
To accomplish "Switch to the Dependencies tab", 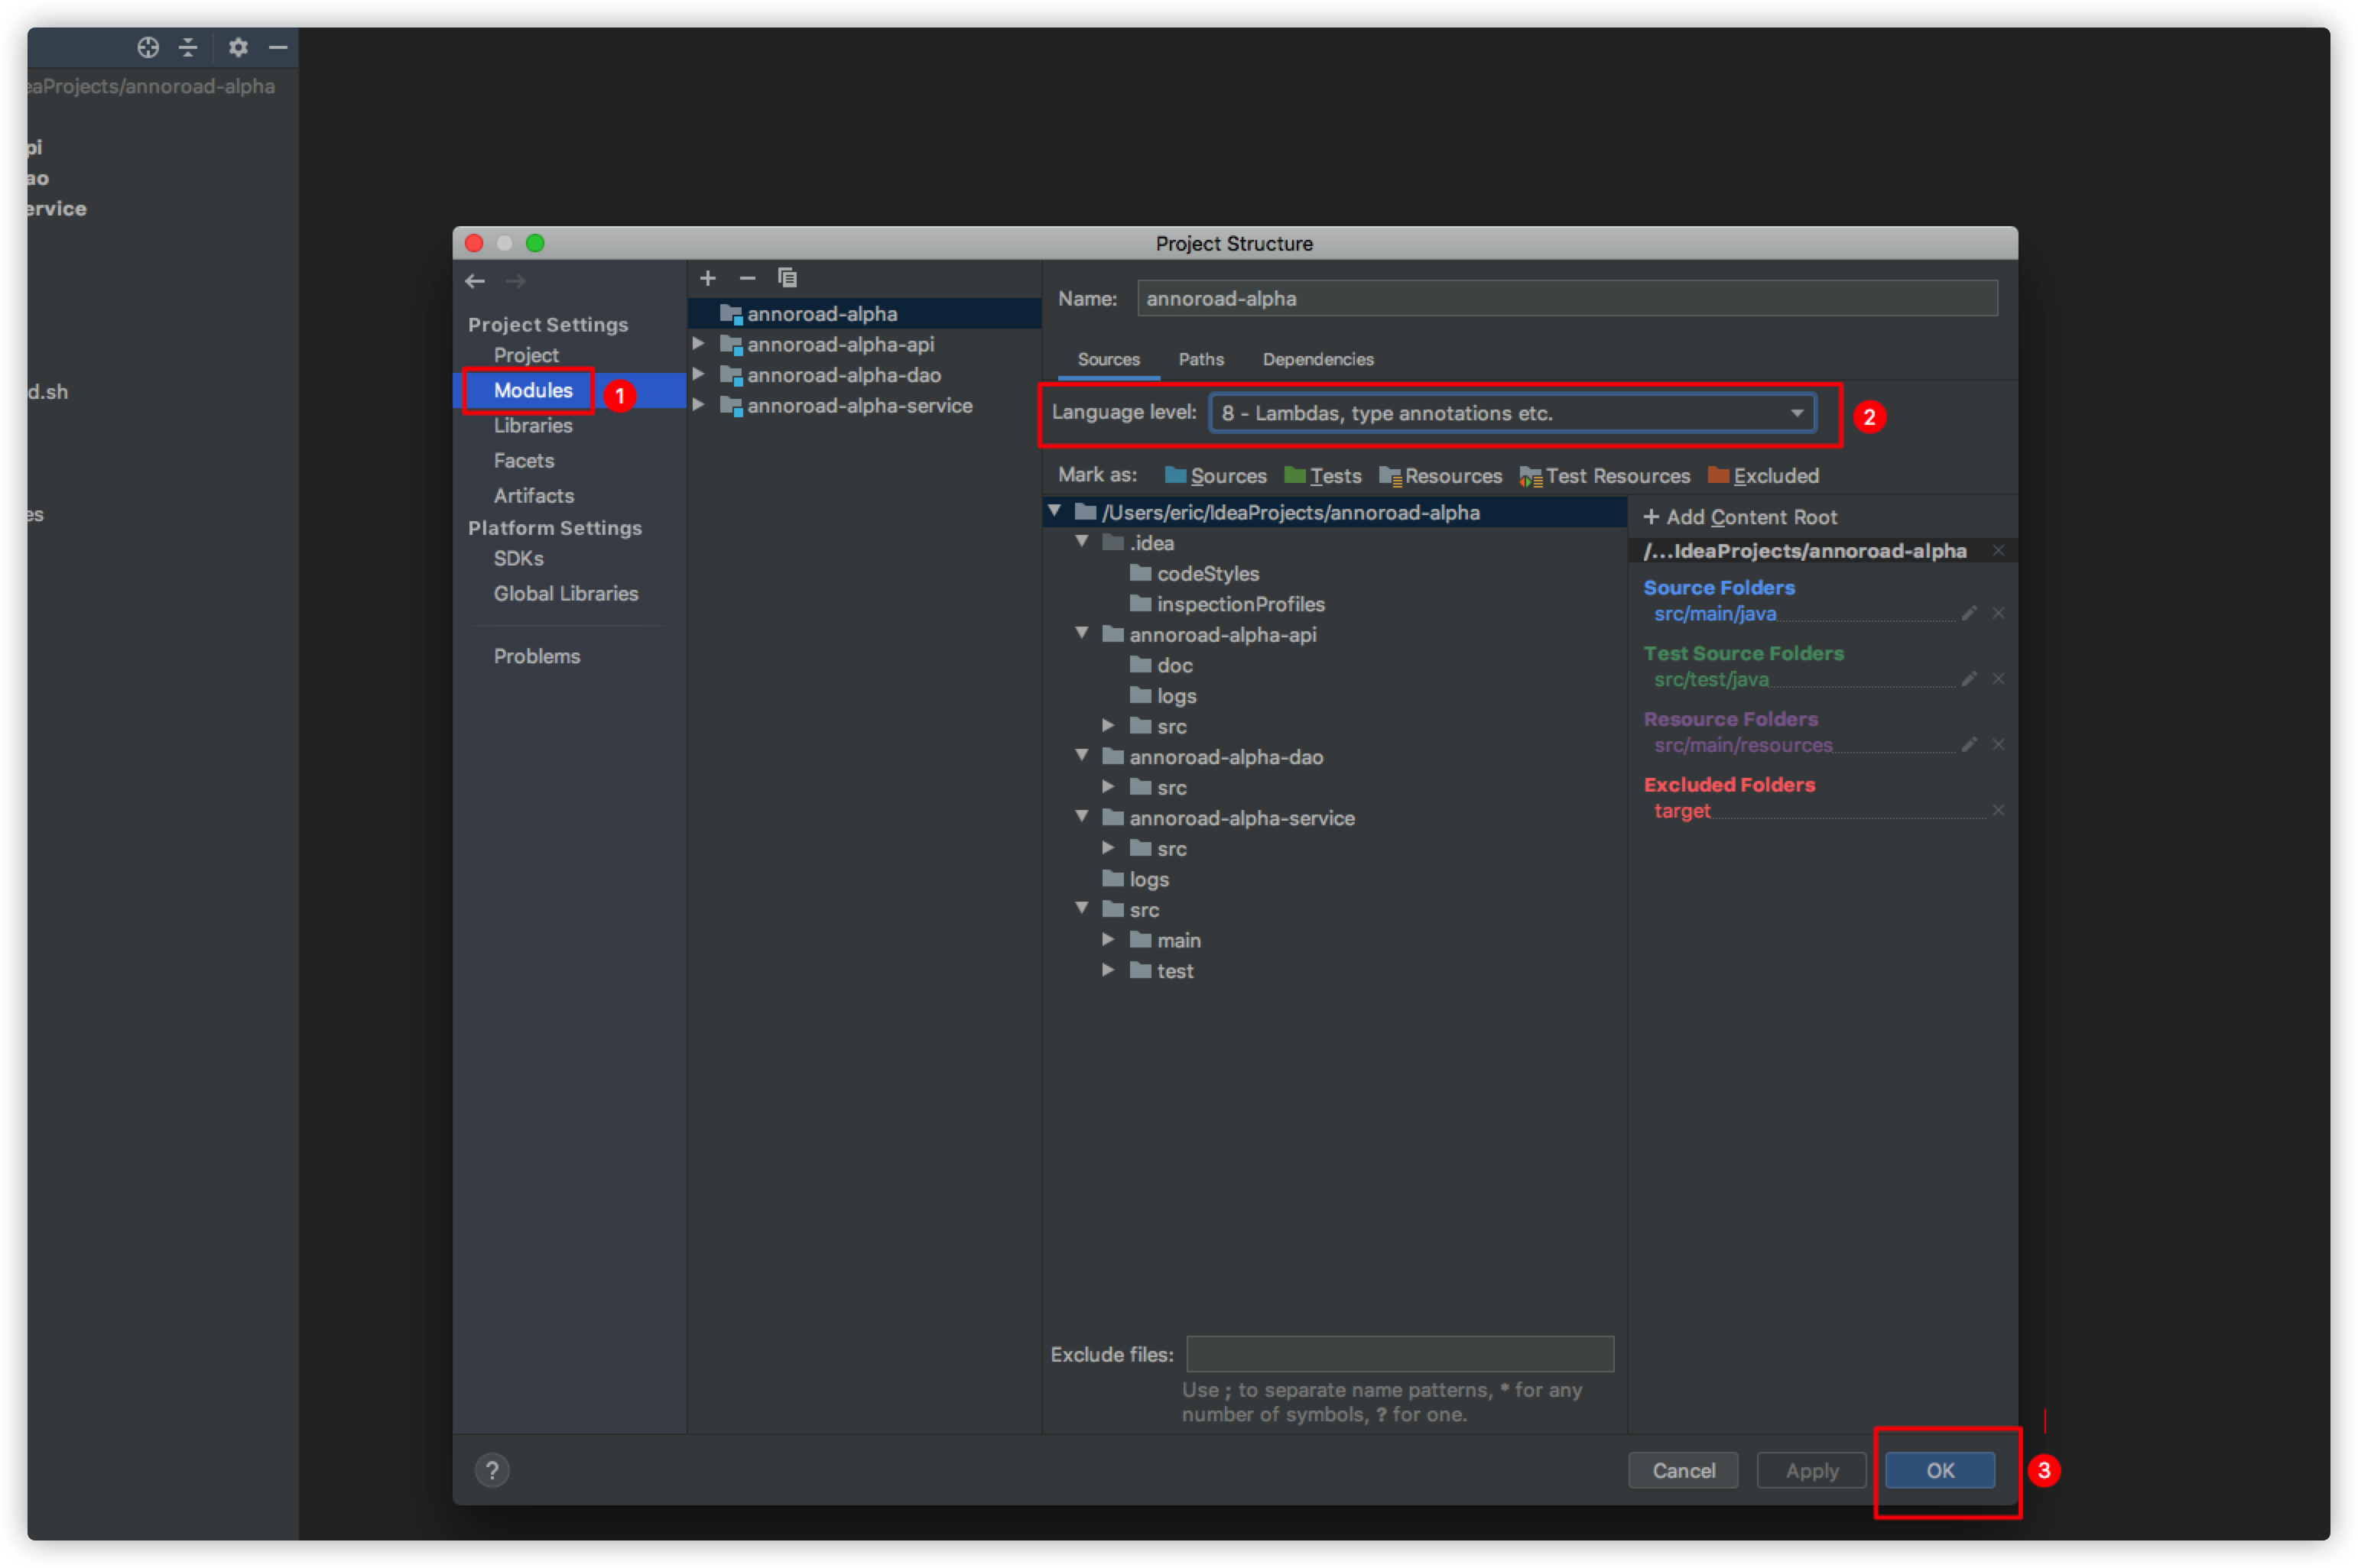I will coord(1317,359).
